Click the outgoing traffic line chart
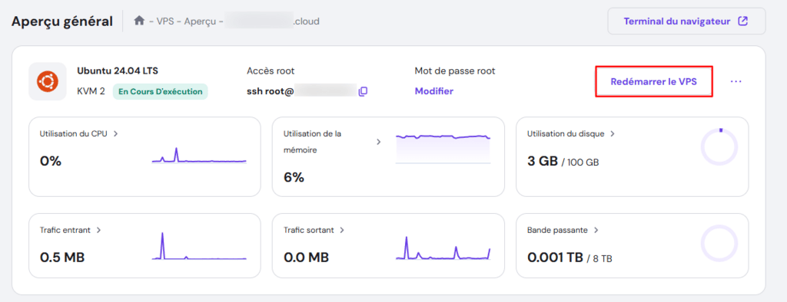 coord(443,248)
